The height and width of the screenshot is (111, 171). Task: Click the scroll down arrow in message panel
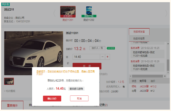click(168, 73)
